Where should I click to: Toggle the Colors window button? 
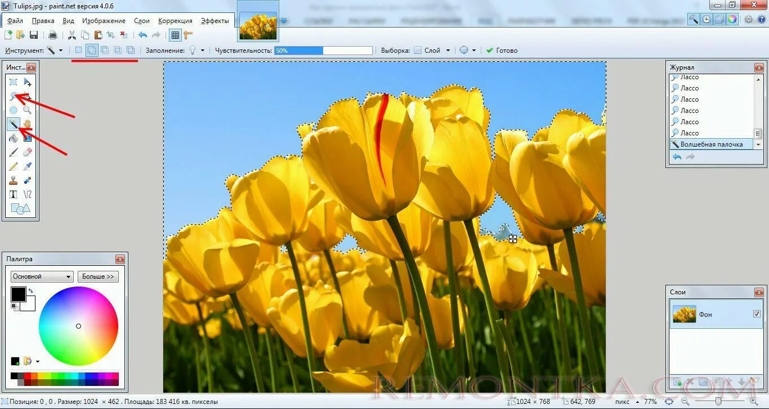[732, 19]
